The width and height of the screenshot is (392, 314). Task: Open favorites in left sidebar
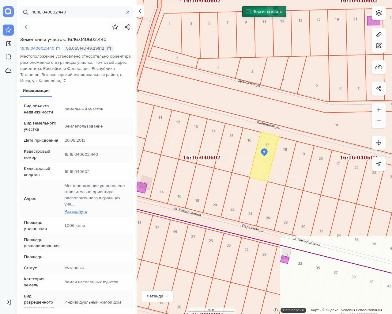[8, 30]
